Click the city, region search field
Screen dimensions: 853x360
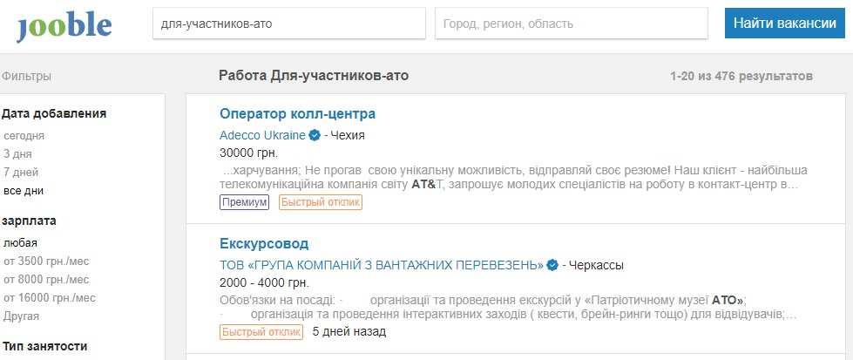click(571, 24)
